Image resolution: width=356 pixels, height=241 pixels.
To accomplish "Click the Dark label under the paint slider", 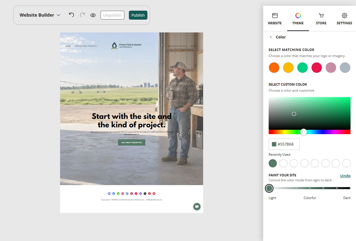I will tap(347, 198).
